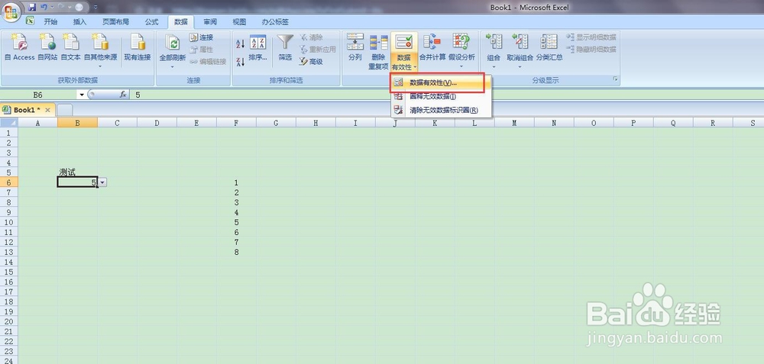
Task: Open the Office button menu
Action: [11, 11]
